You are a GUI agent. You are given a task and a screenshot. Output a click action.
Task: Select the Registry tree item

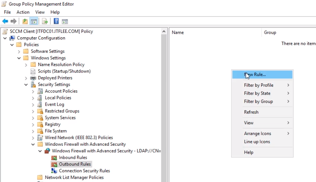(52, 124)
